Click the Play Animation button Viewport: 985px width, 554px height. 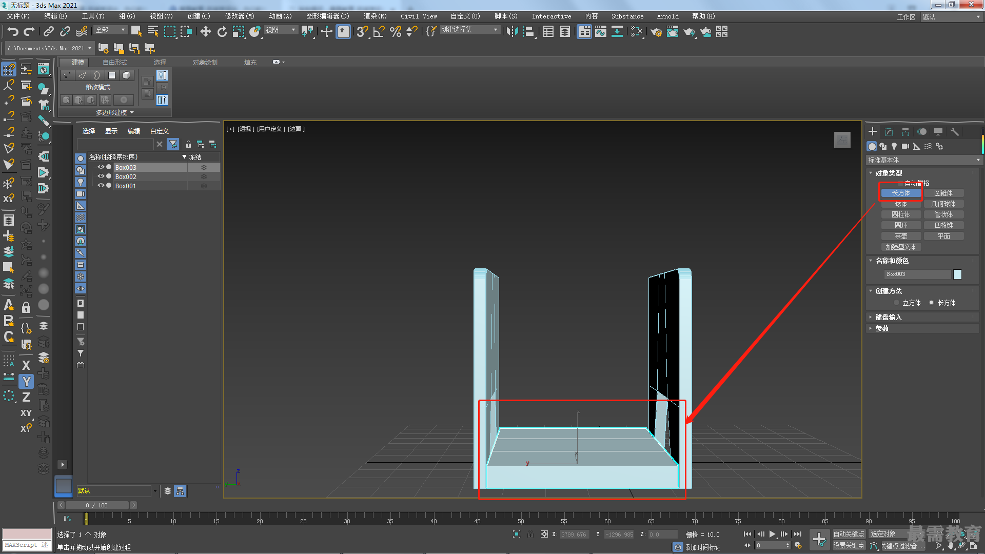coord(772,535)
